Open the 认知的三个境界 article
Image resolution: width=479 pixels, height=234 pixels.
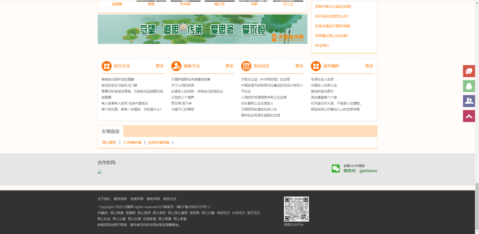tap(183, 97)
